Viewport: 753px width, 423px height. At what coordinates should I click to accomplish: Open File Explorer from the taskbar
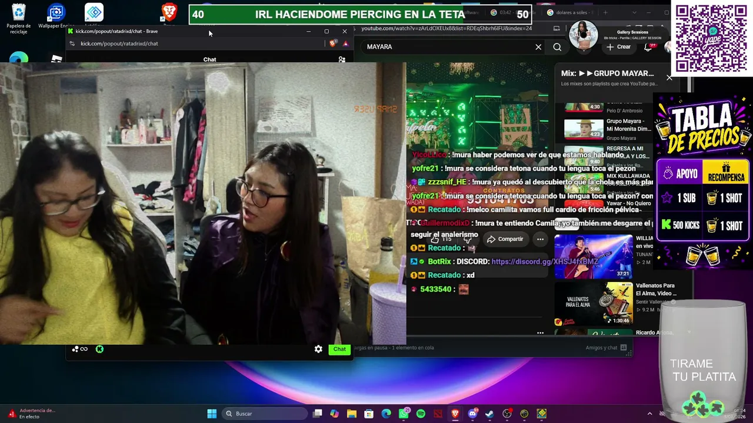(x=352, y=414)
